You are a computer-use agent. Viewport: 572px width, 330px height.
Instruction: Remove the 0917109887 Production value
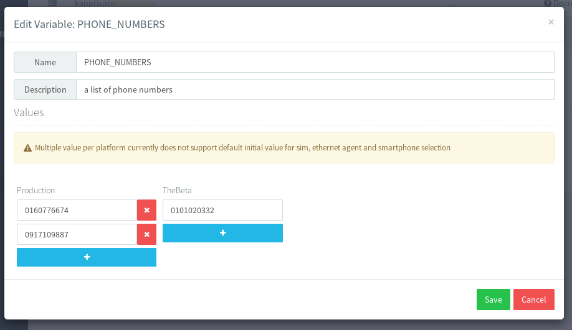tap(146, 234)
